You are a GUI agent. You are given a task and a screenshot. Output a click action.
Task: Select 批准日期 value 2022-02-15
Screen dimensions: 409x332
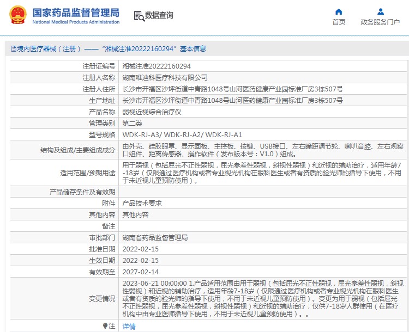point(141,249)
